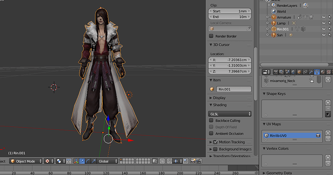Open the Scene properties tab
The height and width of the screenshot is (175, 333).
[x=287, y=72]
